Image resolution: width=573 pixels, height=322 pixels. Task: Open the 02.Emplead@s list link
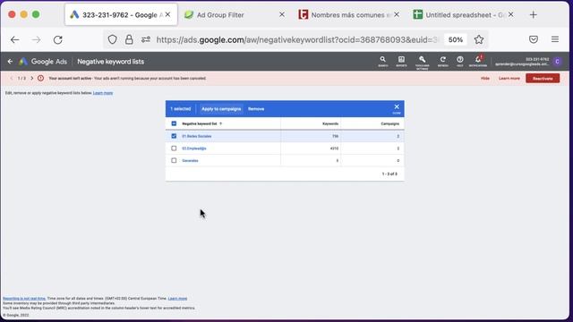pos(194,148)
